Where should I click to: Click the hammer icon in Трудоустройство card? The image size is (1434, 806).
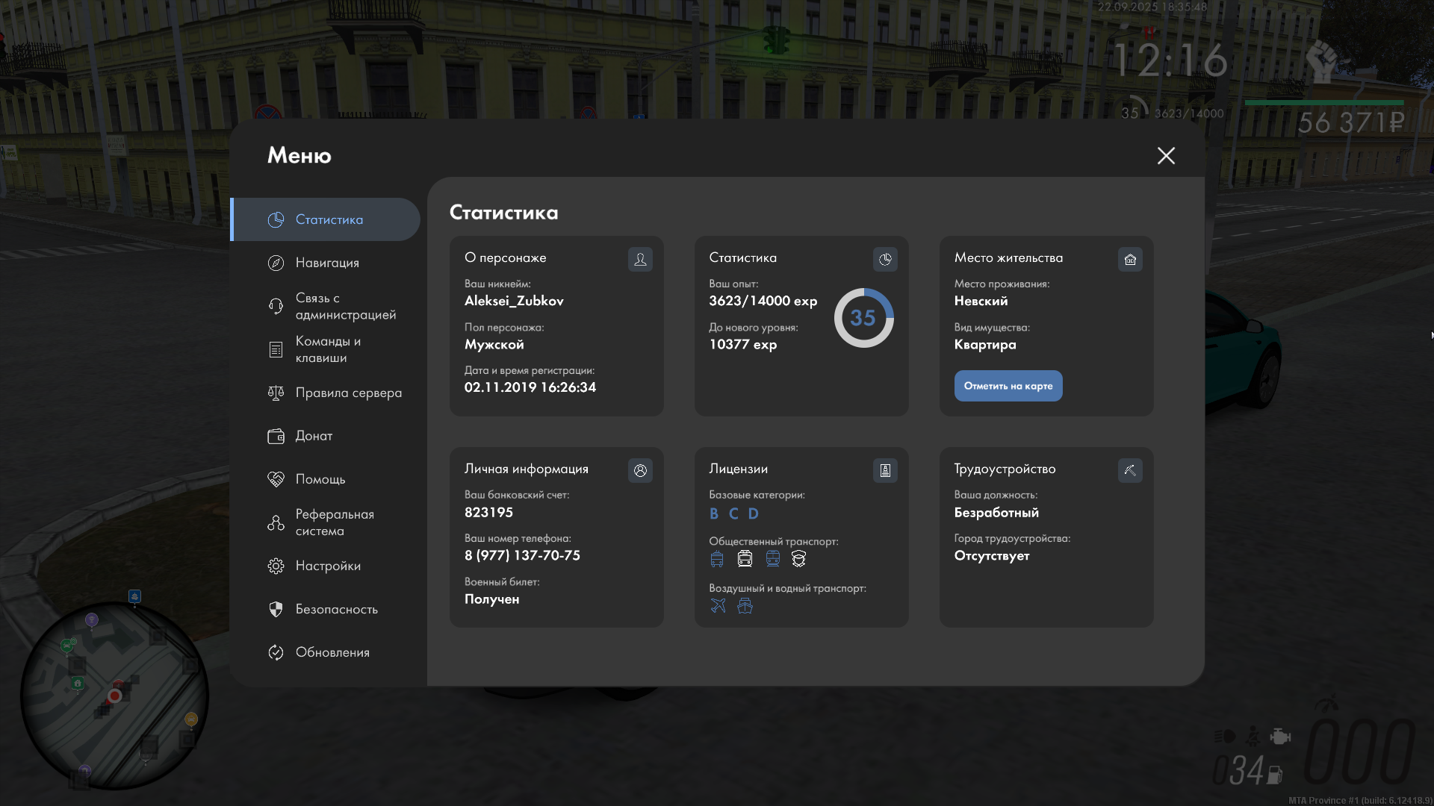click(x=1130, y=470)
